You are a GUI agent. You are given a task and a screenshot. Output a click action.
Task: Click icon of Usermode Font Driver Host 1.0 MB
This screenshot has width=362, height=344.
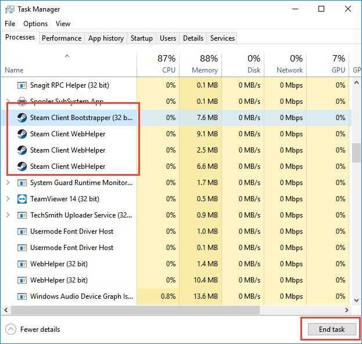point(22,231)
